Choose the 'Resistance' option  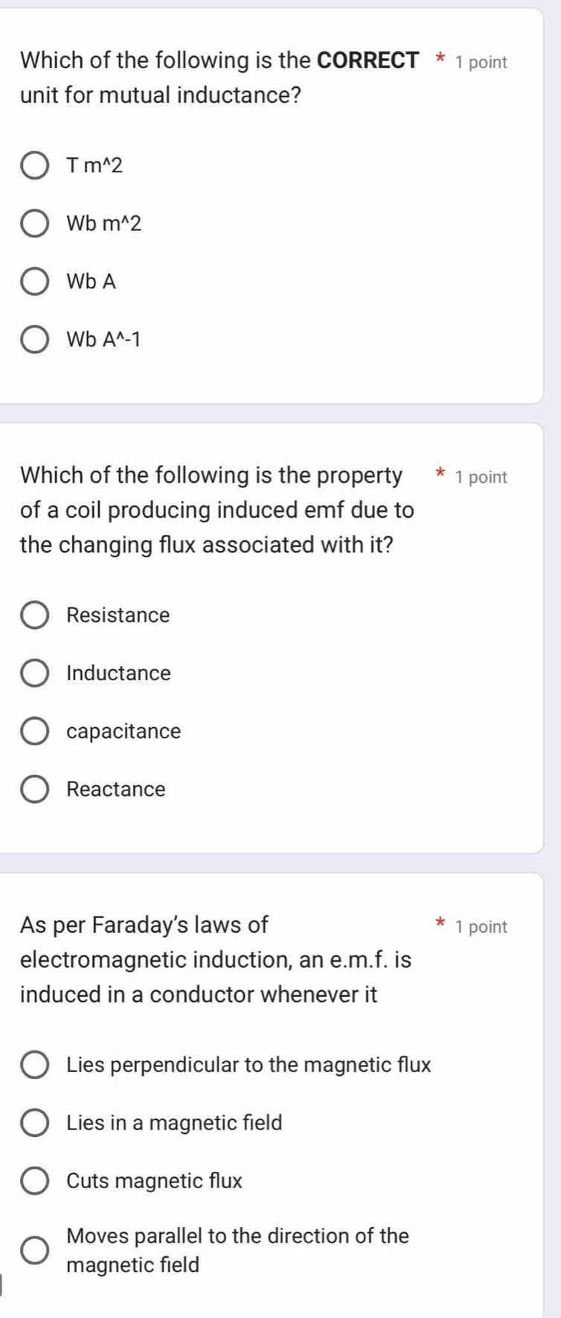(34, 615)
